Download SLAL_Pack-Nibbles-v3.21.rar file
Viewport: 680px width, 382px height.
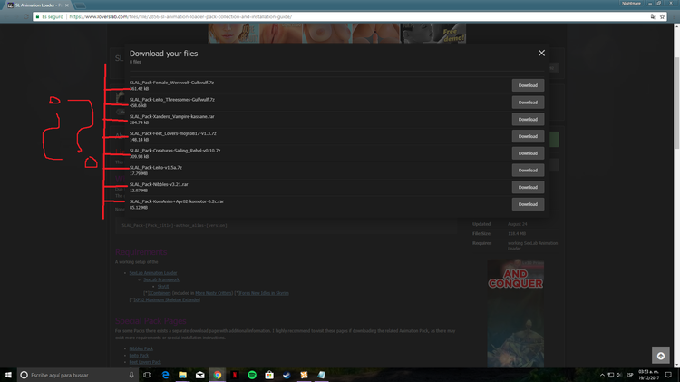[528, 187]
